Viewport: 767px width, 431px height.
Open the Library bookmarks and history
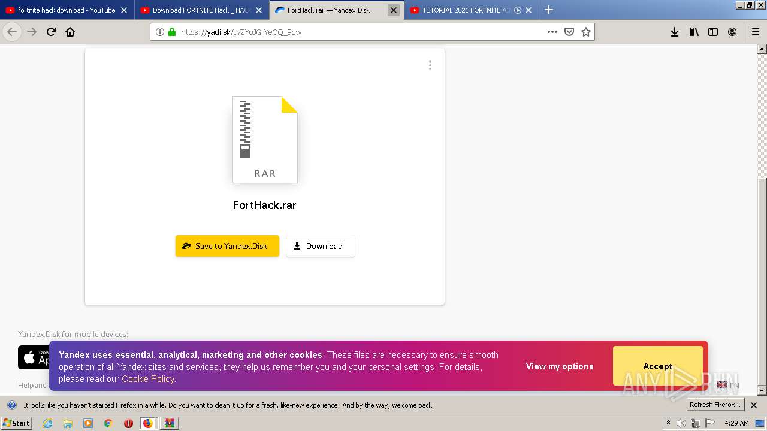tap(694, 32)
